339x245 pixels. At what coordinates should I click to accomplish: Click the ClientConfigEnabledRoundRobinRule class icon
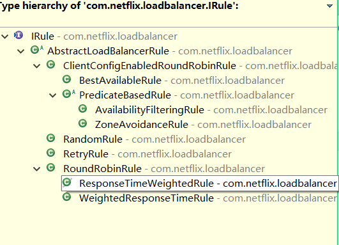point(51,65)
